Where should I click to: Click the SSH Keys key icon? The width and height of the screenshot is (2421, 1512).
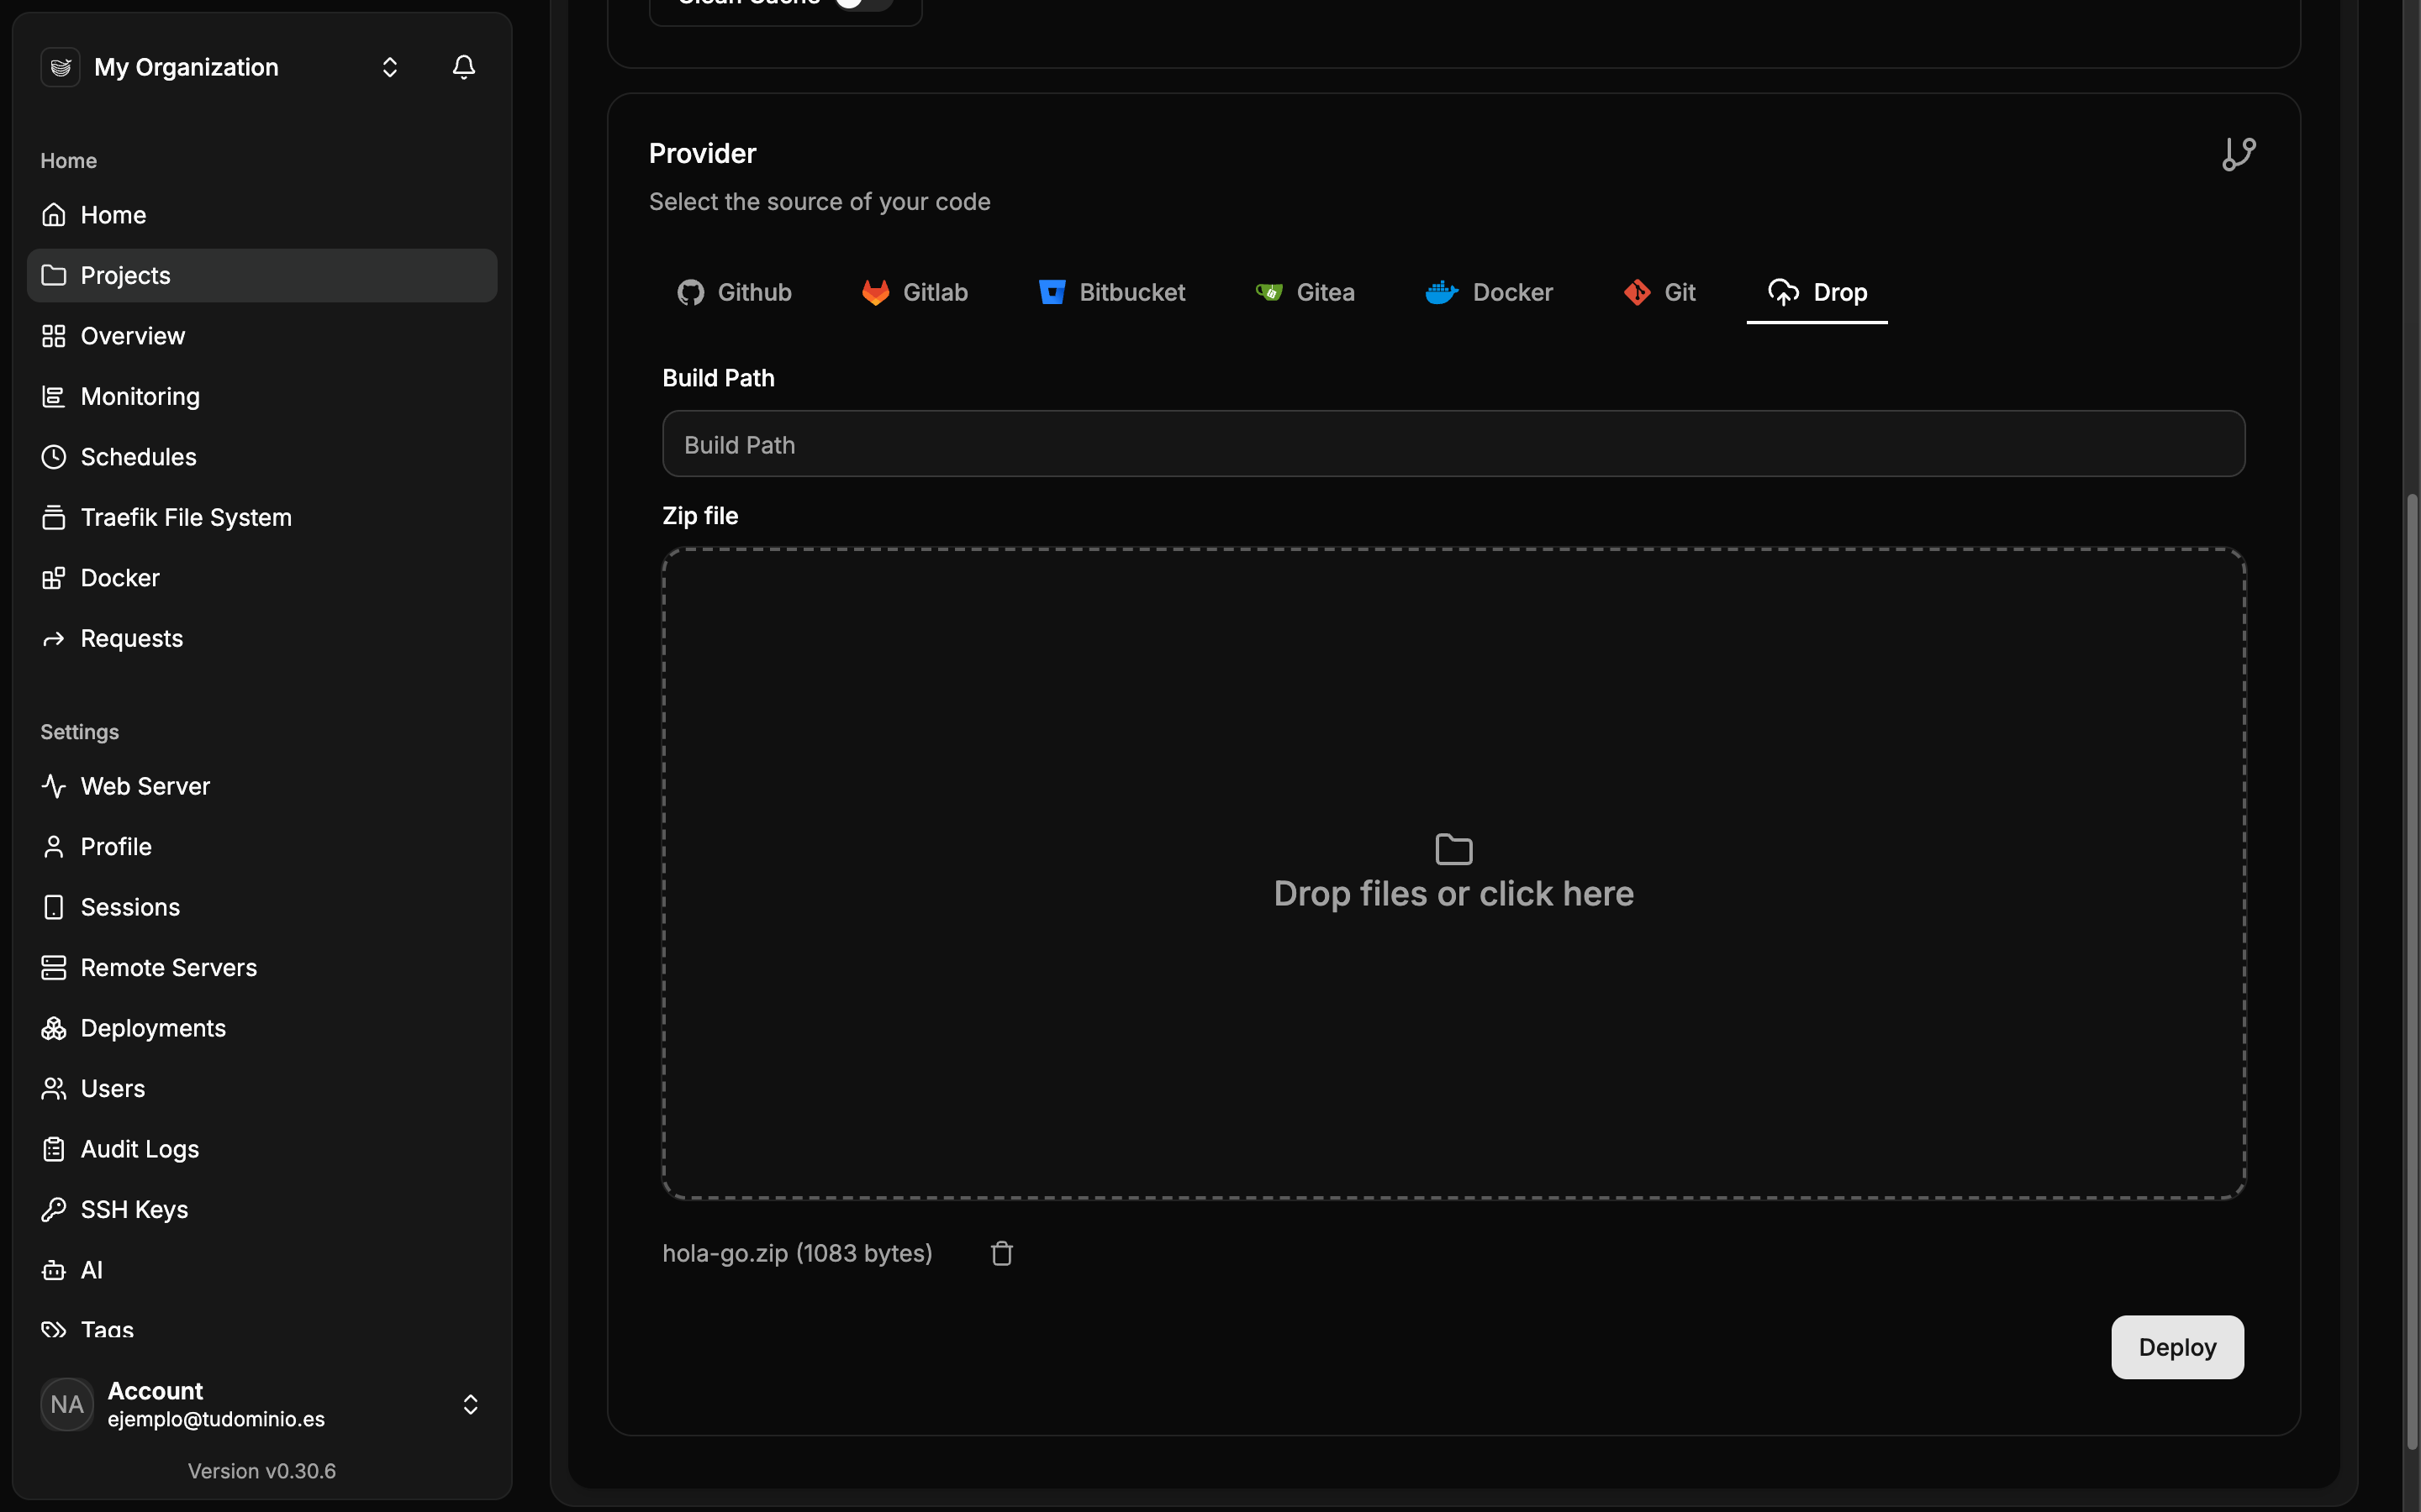point(54,1210)
